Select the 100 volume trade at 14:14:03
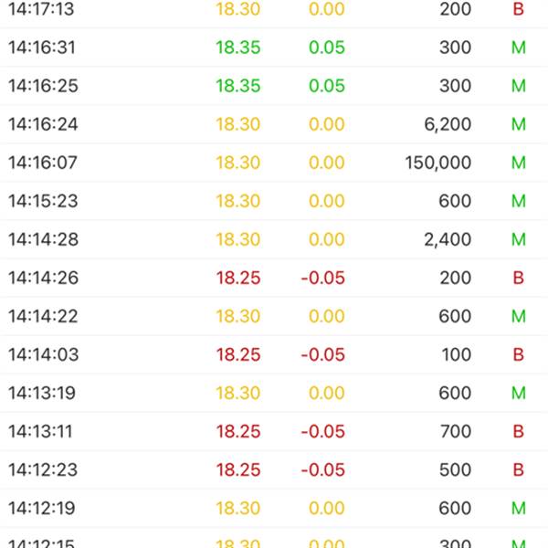The width and height of the screenshot is (548, 548). coord(274,354)
